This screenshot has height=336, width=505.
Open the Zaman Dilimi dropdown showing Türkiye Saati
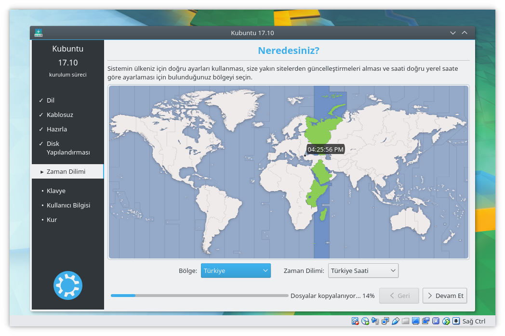pyautogui.click(x=363, y=271)
